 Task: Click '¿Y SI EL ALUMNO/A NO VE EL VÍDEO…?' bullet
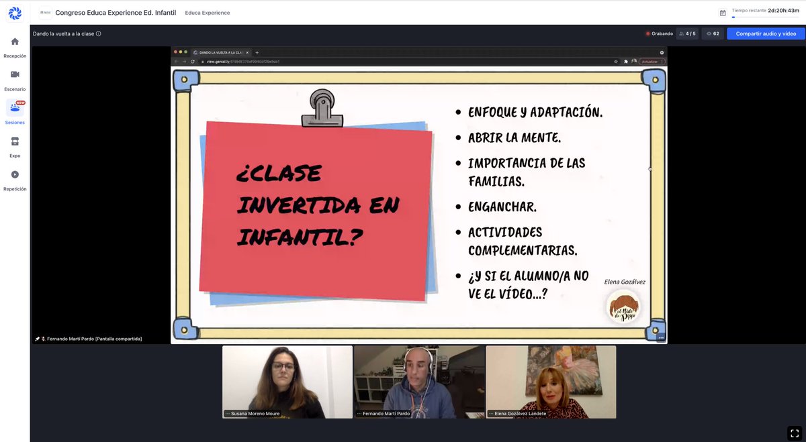(528, 284)
